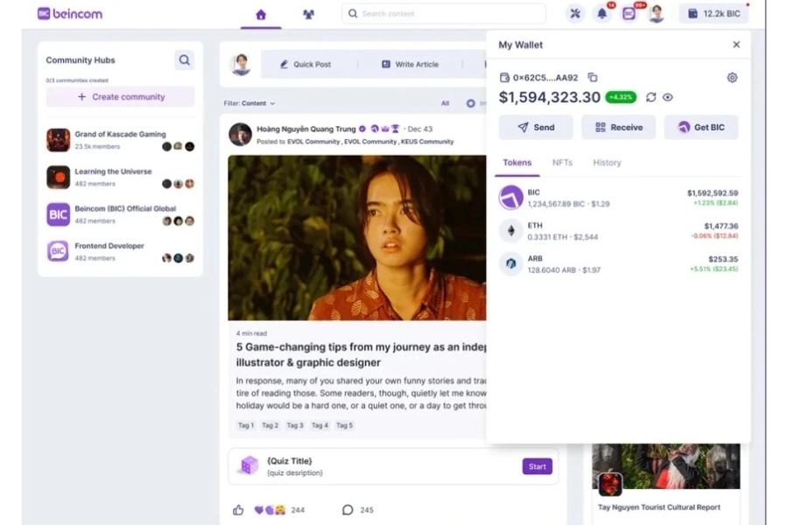This screenshot has width=788, height=525.
Task: Open Tay Nguyen Tourist Cultural Report
Action: click(658, 507)
